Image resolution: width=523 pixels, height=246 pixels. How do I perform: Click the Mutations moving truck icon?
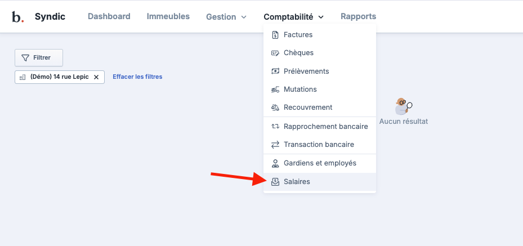275,90
